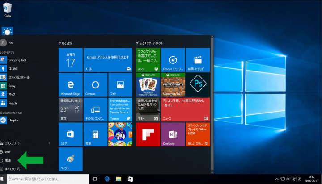Open the network status tray icon
322x184 pixels.
tap(283, 179)
